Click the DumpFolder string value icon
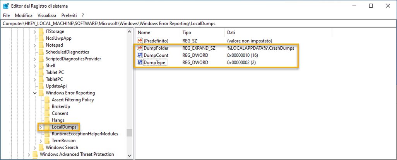The width and height of the screenshot is (397, 160). point(140,48)
